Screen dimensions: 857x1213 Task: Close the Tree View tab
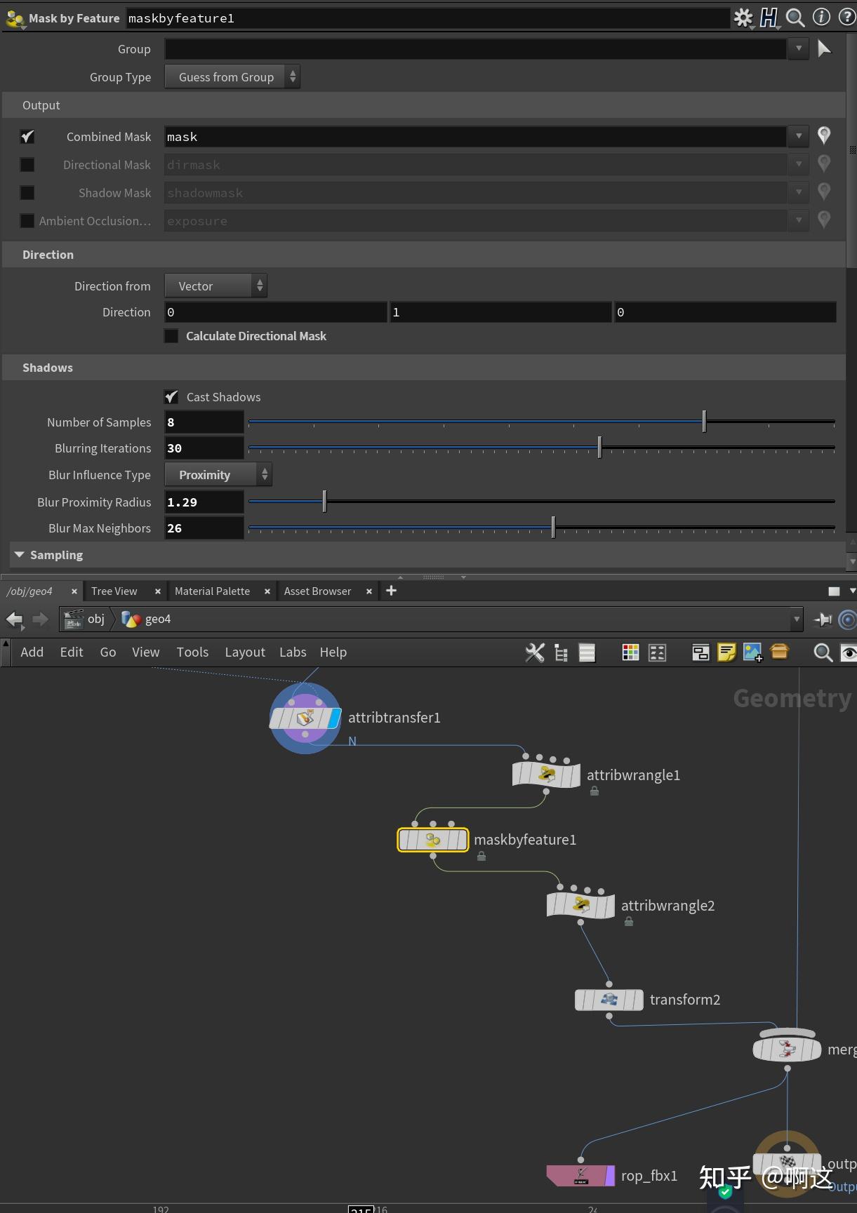[158, 591]
